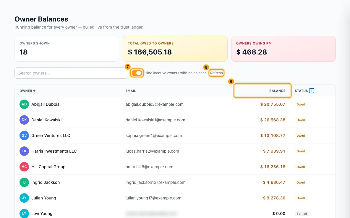Click the Owners Owing PM card
The height and width of the screenshot is (218, 350).
pyautogui.click(x=283, y=49)
